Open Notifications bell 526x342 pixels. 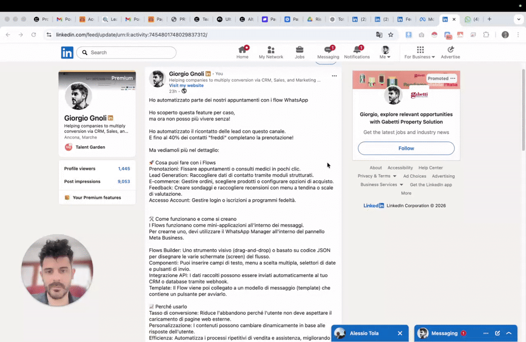[x=356, y=52]
